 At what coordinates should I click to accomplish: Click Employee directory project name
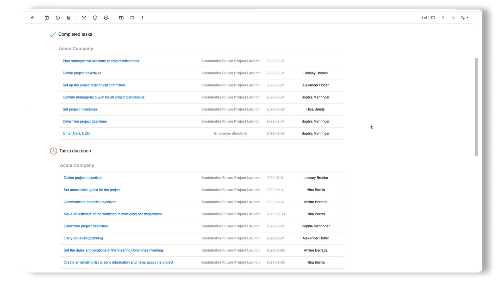[230, 133]
